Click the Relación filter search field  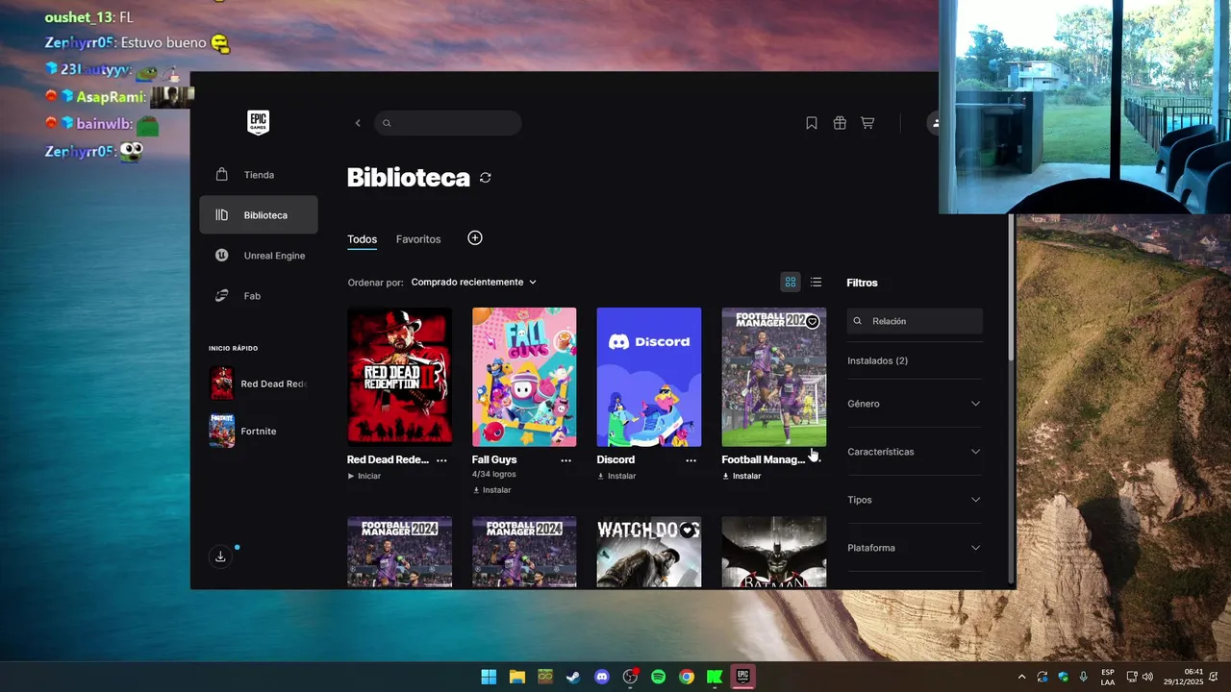coord(915,321)
